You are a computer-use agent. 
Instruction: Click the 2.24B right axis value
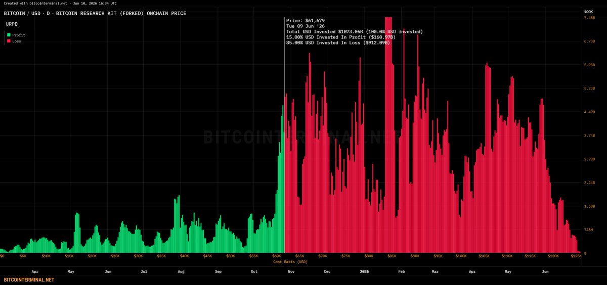click(x=589, y=183)
